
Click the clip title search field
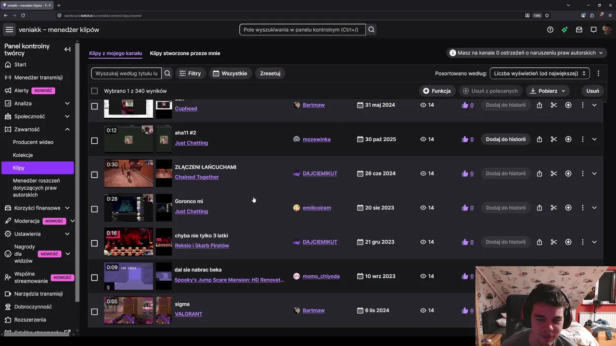[x=127, y=74]
